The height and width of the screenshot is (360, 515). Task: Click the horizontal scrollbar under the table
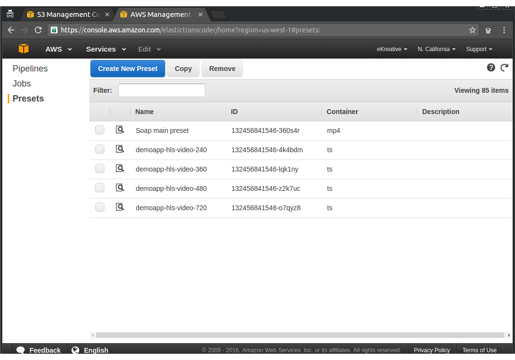(x=300, y=335)
